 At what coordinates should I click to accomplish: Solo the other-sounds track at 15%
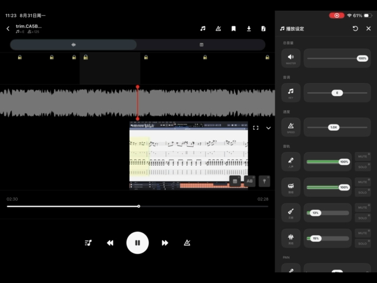363,243
